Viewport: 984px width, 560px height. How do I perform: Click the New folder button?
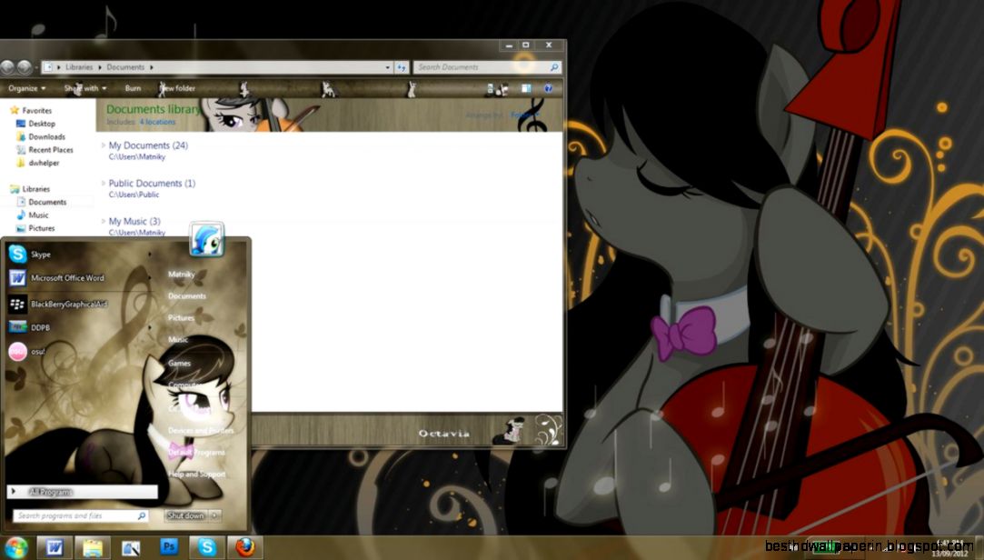[x=175, y=88]
